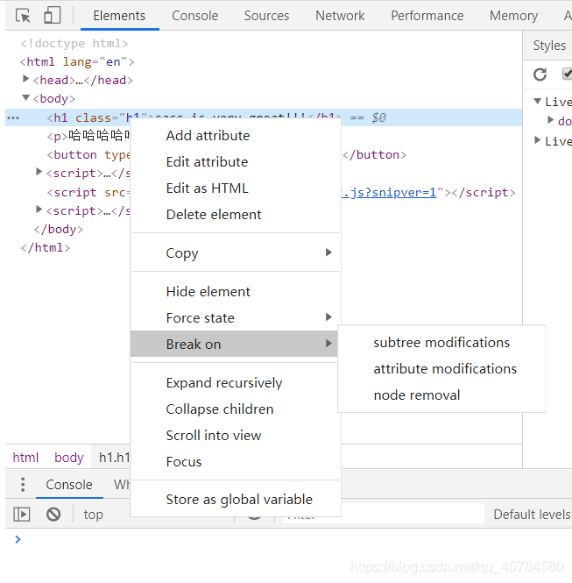Switch to the Elements tab
The width and height of the screenshot is (572, 583).
[x=119, y=16]
